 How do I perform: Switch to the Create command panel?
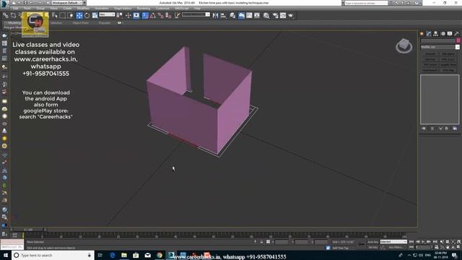[x=422, y=34]
